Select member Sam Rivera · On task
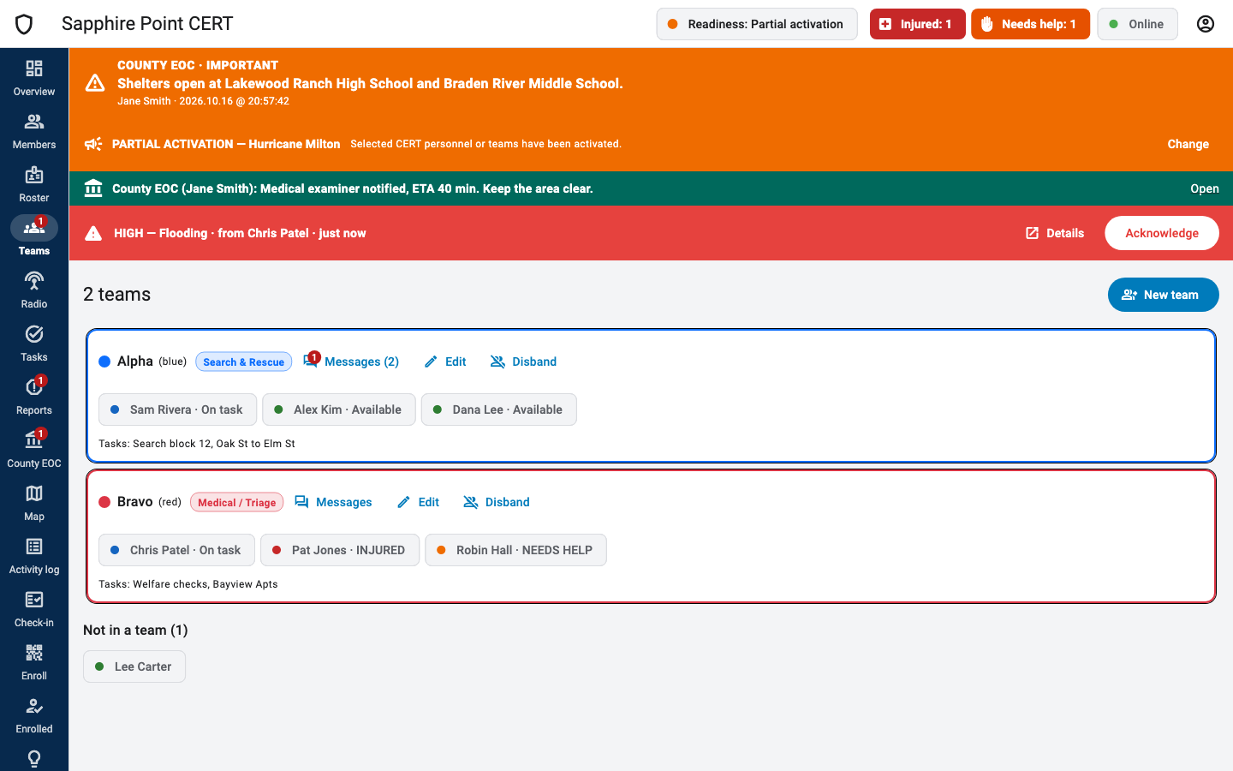 (177, 409)
